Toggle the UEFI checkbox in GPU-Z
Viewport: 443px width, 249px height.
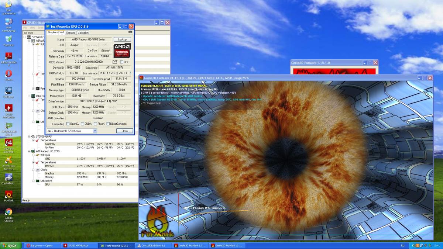121,62
